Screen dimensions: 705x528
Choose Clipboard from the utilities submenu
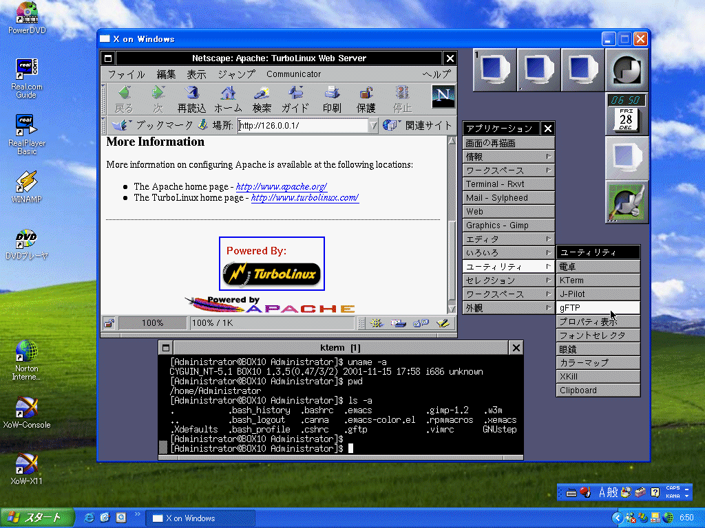598,390
